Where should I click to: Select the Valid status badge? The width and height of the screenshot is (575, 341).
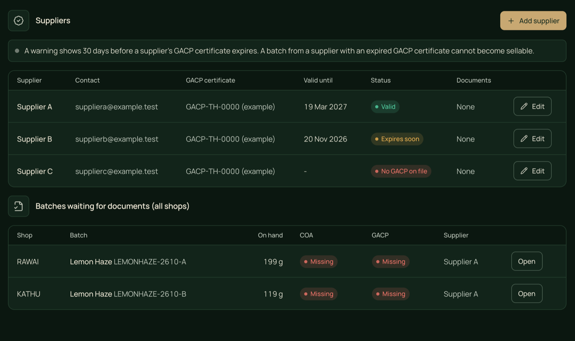385,107
